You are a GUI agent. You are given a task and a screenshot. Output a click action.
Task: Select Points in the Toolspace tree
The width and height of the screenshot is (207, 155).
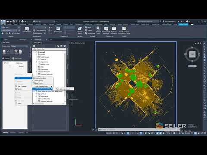click(x=43, y=55)
